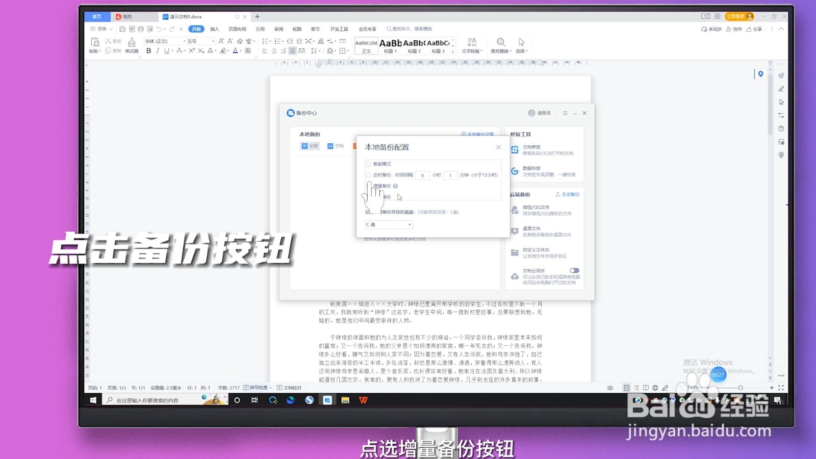Click the font color A icon
Screen dimensions: 816x459
pyautogui.click(x=235, y=51)
